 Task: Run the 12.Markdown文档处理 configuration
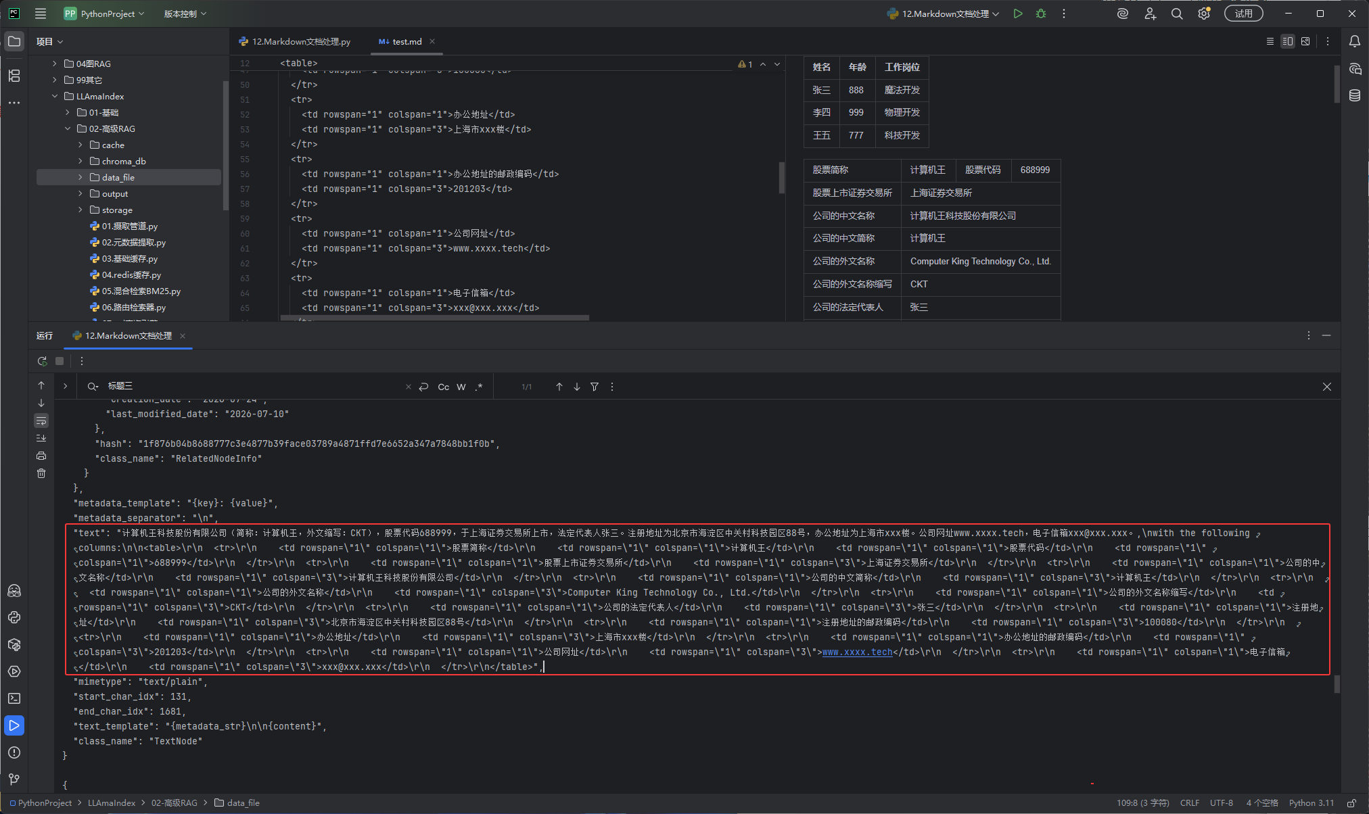click(x=1018, y=14)
